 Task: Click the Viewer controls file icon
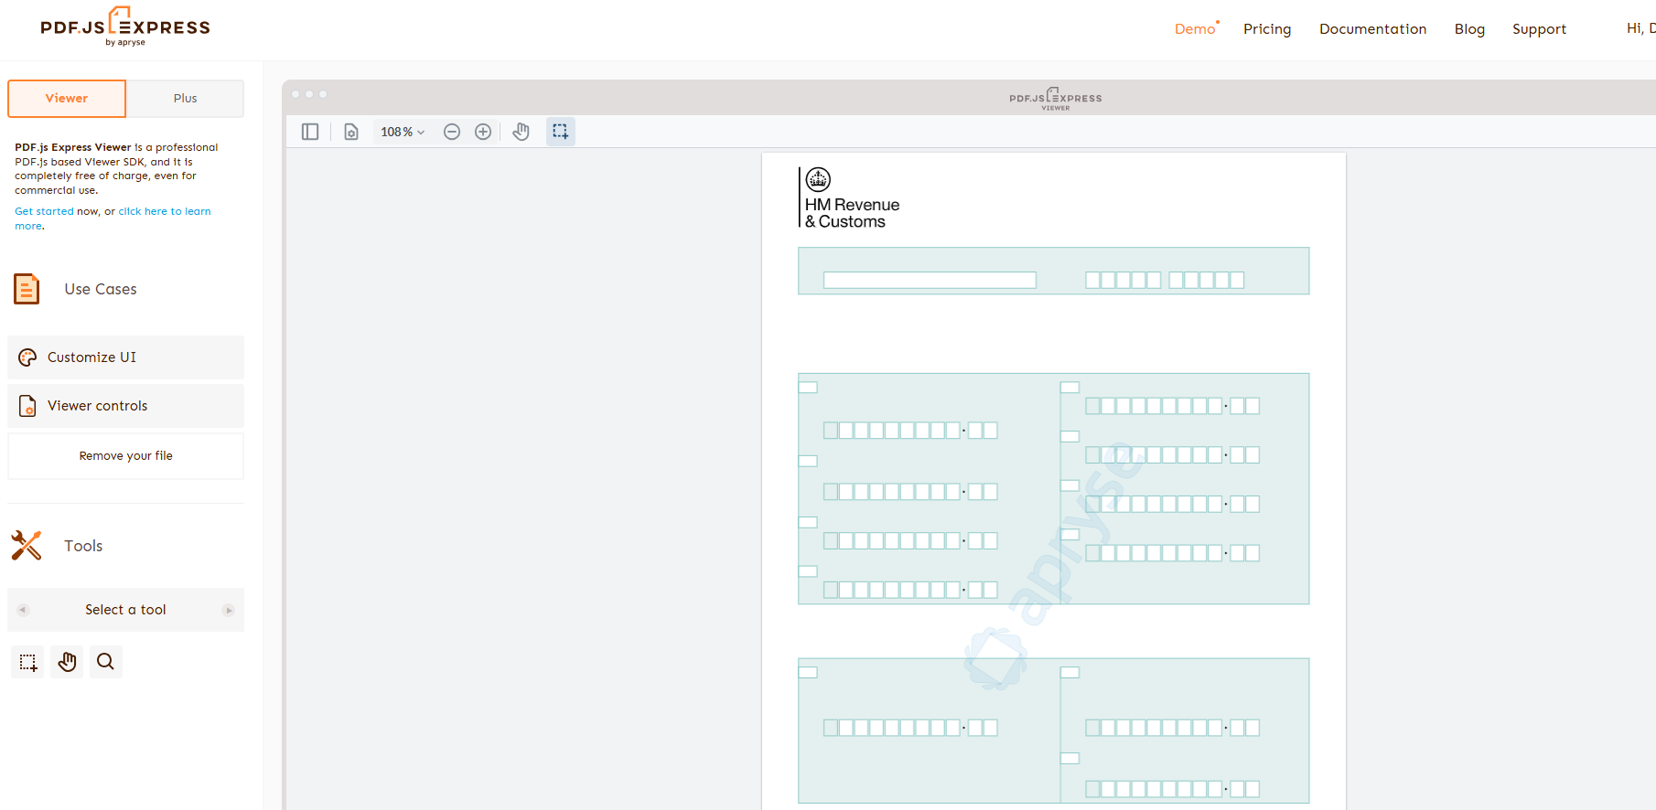(27, 406)
